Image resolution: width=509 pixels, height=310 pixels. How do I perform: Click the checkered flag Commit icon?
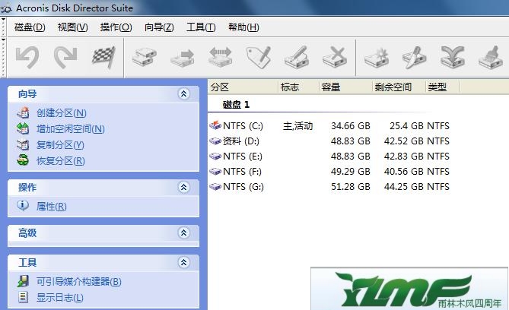[x=103, y=58]
